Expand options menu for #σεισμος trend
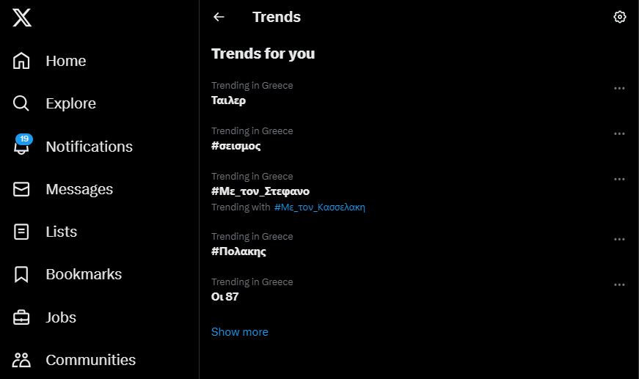 619,133
